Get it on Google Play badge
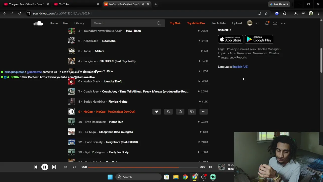Viewport: 323px width, 182px height. tap(259, 39)
